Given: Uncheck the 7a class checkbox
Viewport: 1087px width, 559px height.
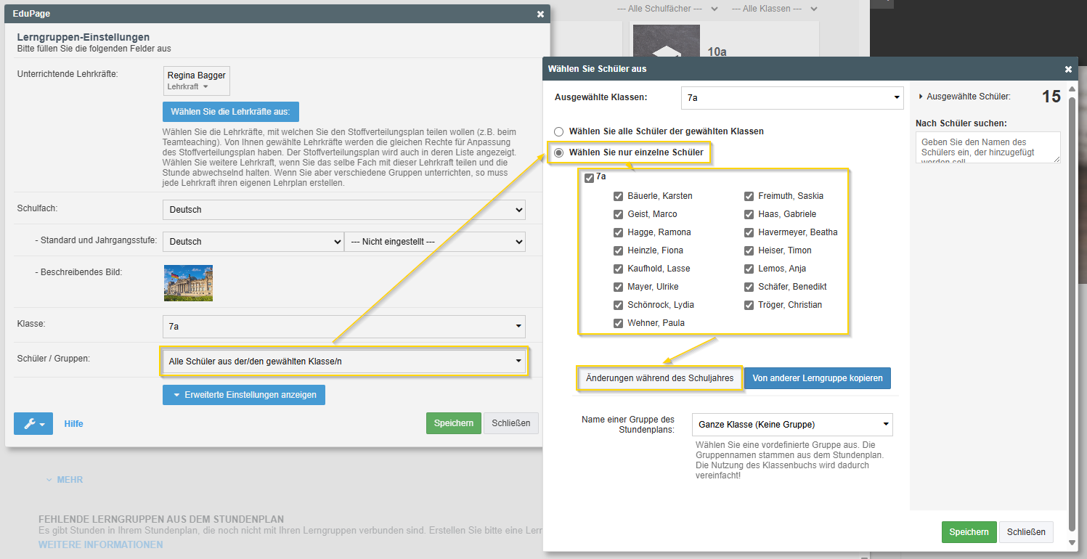Looking at the screenshot, I should coord(589,178).
